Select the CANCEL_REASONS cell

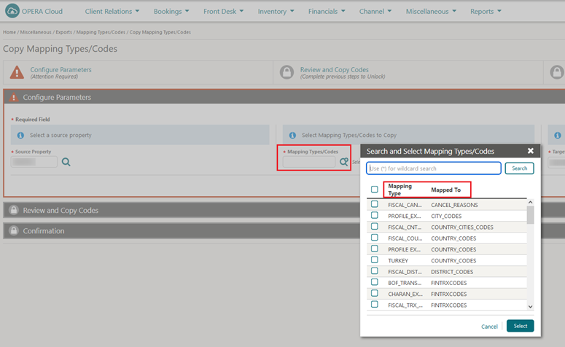coord(454,205)
